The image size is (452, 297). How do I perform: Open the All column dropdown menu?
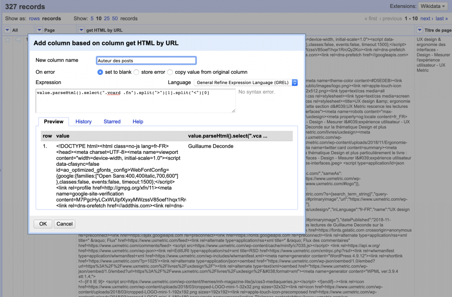[7, 30]
